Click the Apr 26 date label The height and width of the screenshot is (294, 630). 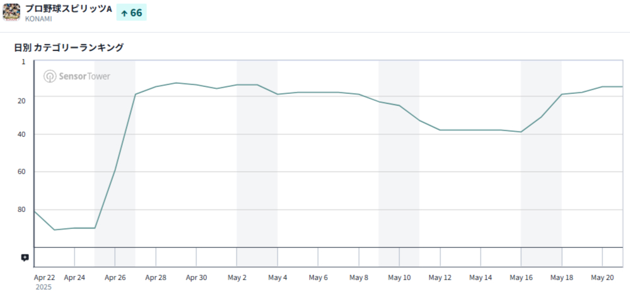[115, 278]
